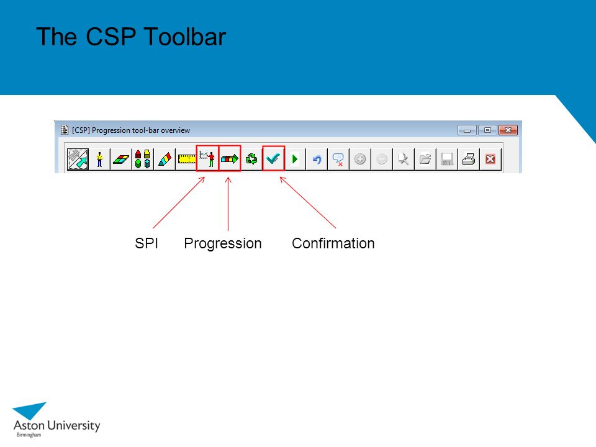The width and height of the screenshot is (596, 447).
Task: Click the diagonal arrows icon at toolbar start
Action: pyautogui.click(x=78, y=159)
